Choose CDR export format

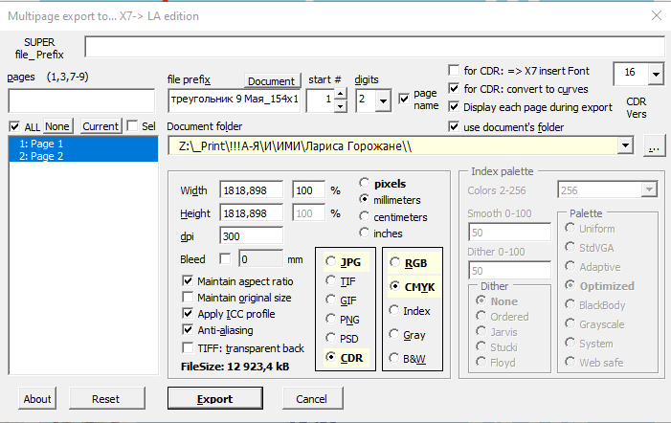tap(330, 357)
